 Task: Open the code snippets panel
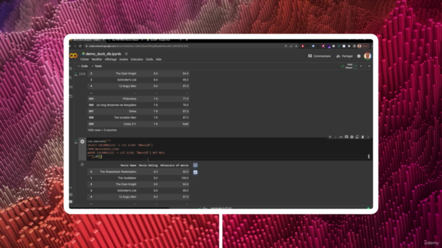[70, 187]
